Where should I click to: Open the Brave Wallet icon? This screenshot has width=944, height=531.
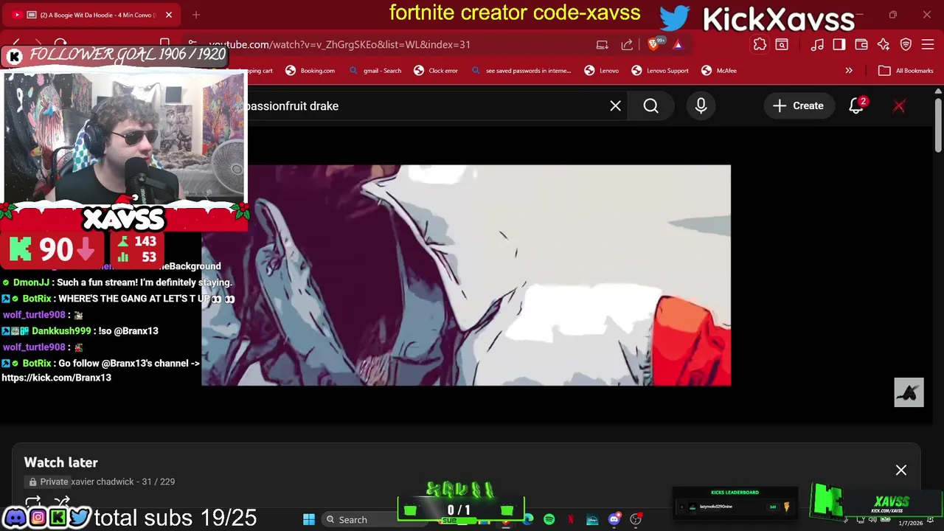tap(861, 44)
